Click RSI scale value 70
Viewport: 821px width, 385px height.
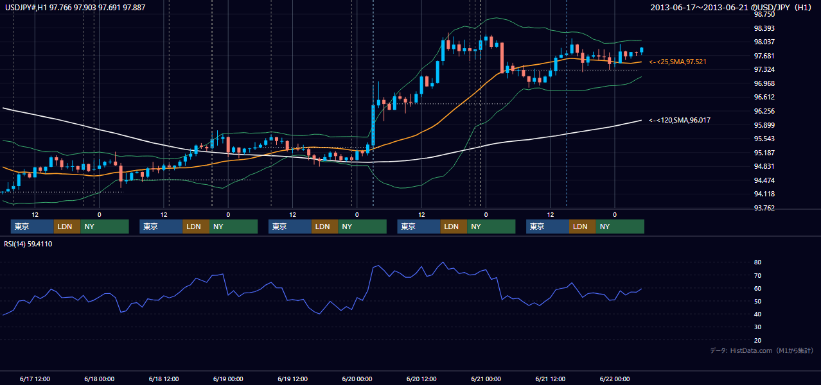758,275
